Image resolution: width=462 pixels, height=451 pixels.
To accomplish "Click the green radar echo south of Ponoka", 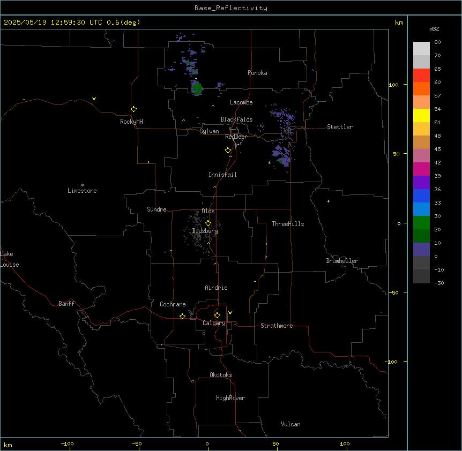I will [197, 88].
